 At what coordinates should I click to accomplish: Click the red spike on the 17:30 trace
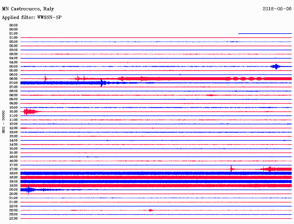pyautogui.click(x=231, y=169)
